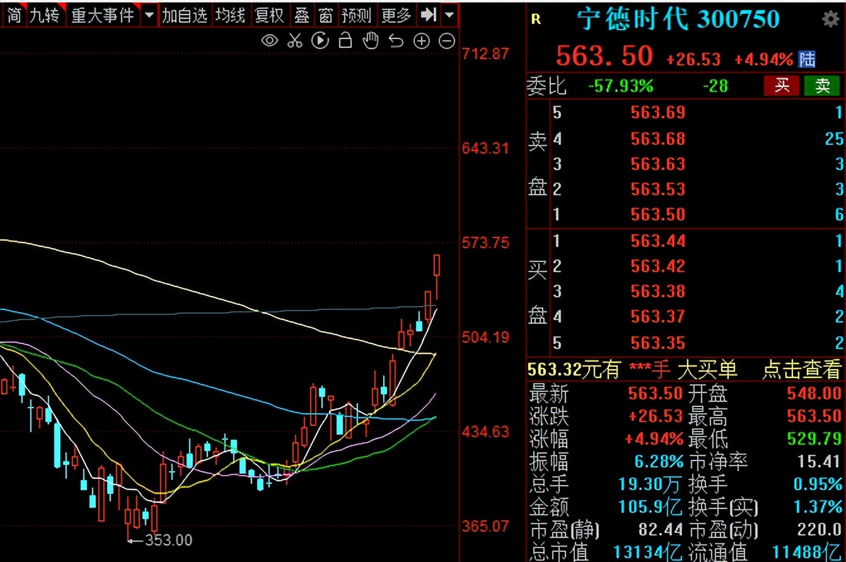
Task: Click price axis label 434.63
Action: 485,432
